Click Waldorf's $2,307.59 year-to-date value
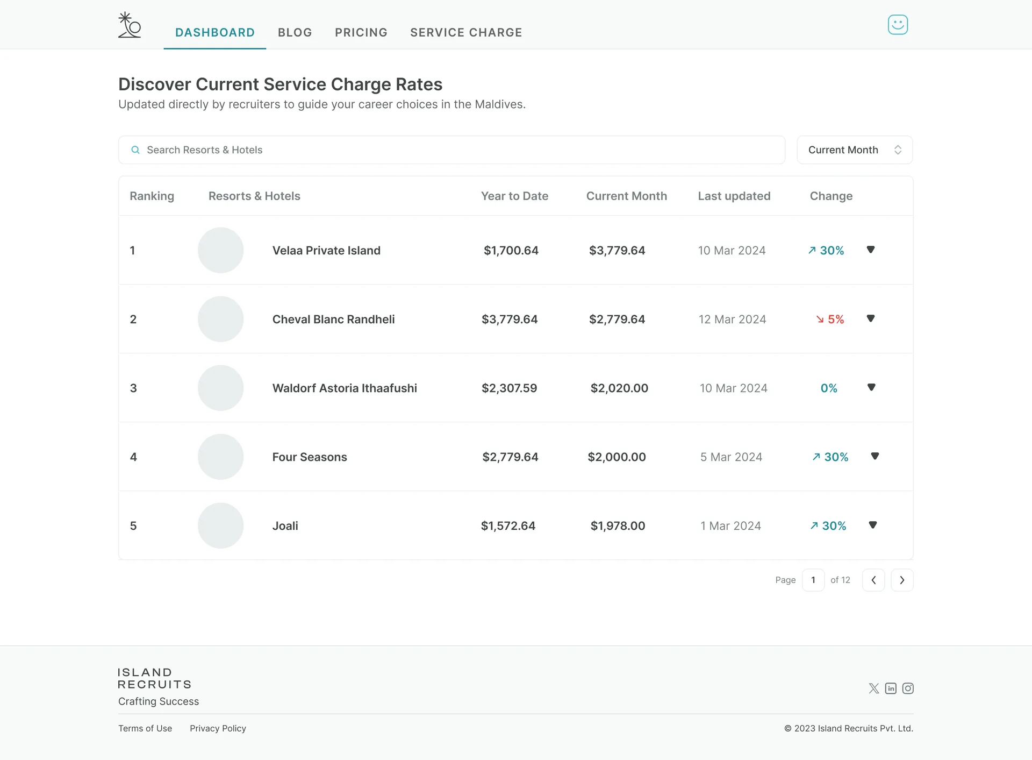This screenshot has height=760, width=1032. pos(510,388)
